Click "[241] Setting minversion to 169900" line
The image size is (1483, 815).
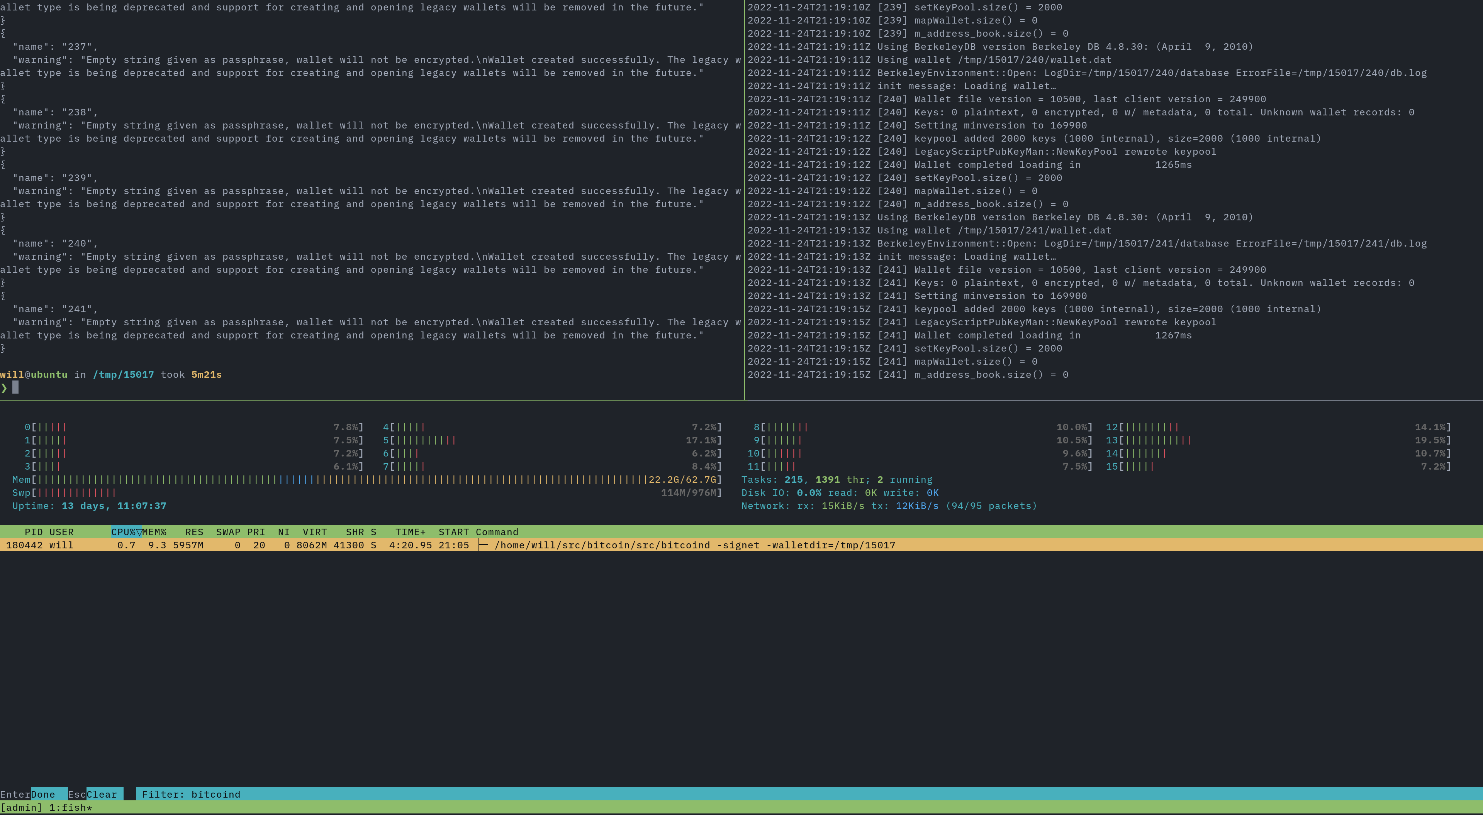(x=917, y=296)
